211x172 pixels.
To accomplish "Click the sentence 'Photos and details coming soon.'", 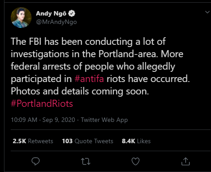I will (80, 91).
